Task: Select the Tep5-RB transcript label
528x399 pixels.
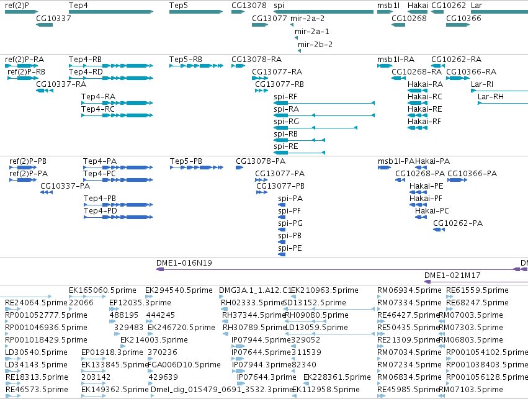Action: (x=186, y=60)
